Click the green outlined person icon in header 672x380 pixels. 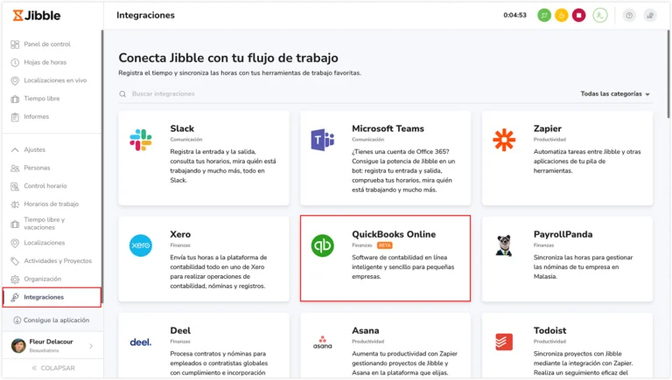click(x=600, y=16)
